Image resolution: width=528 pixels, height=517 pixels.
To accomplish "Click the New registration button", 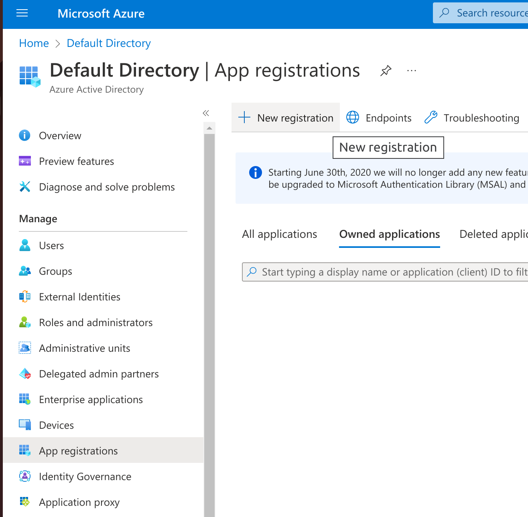I will click(285, 118).
